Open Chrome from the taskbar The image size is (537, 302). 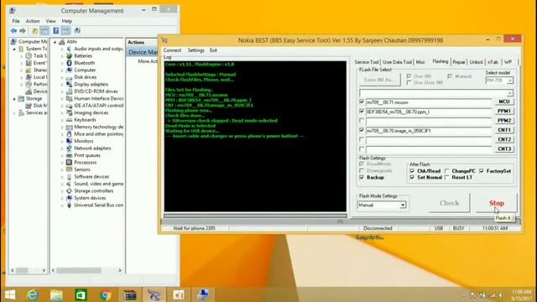[x=106, y=294]
